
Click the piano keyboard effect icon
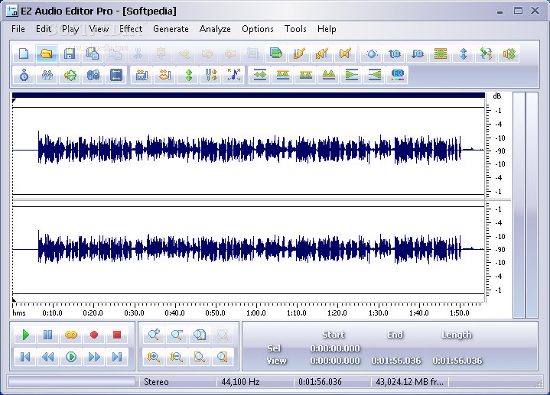click(x=142, y=75)
